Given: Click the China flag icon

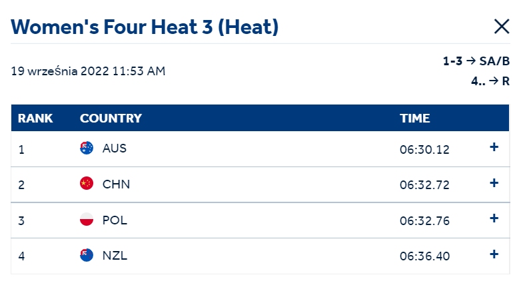Looking at the screenshot, I should 87,184.
